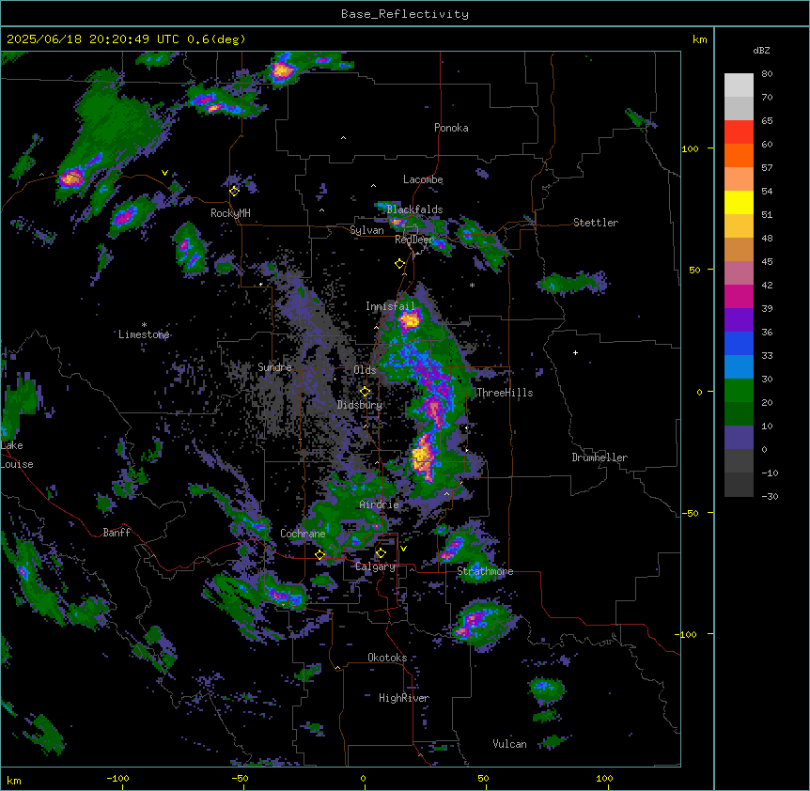
Task: Select the Strathmore label
Action: click(x=485, y=571)
